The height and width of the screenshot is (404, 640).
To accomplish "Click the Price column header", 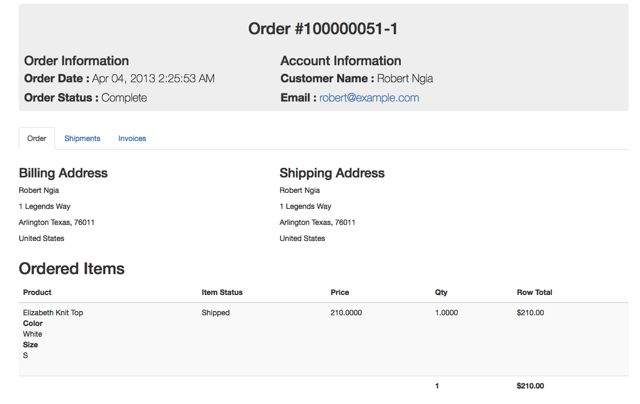I will [340, 292].
